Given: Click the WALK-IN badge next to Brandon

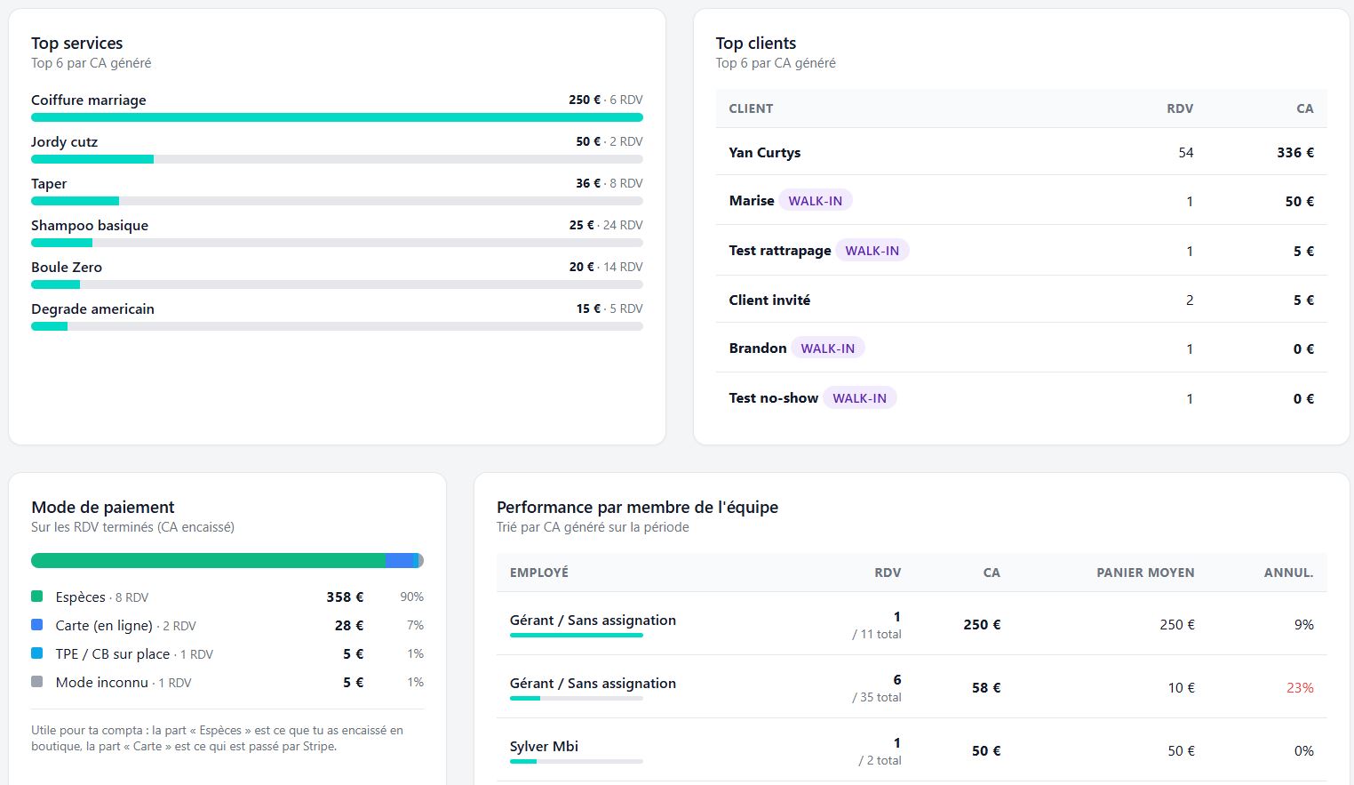Looking at the screenshot, I should click(x=828, y=348).
